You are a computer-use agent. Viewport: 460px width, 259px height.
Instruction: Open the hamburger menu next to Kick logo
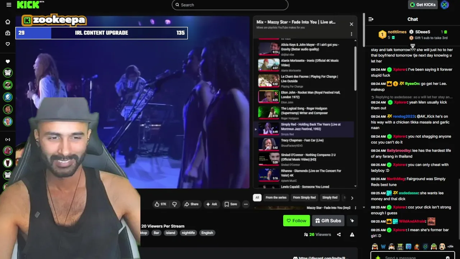click(9, 5)
